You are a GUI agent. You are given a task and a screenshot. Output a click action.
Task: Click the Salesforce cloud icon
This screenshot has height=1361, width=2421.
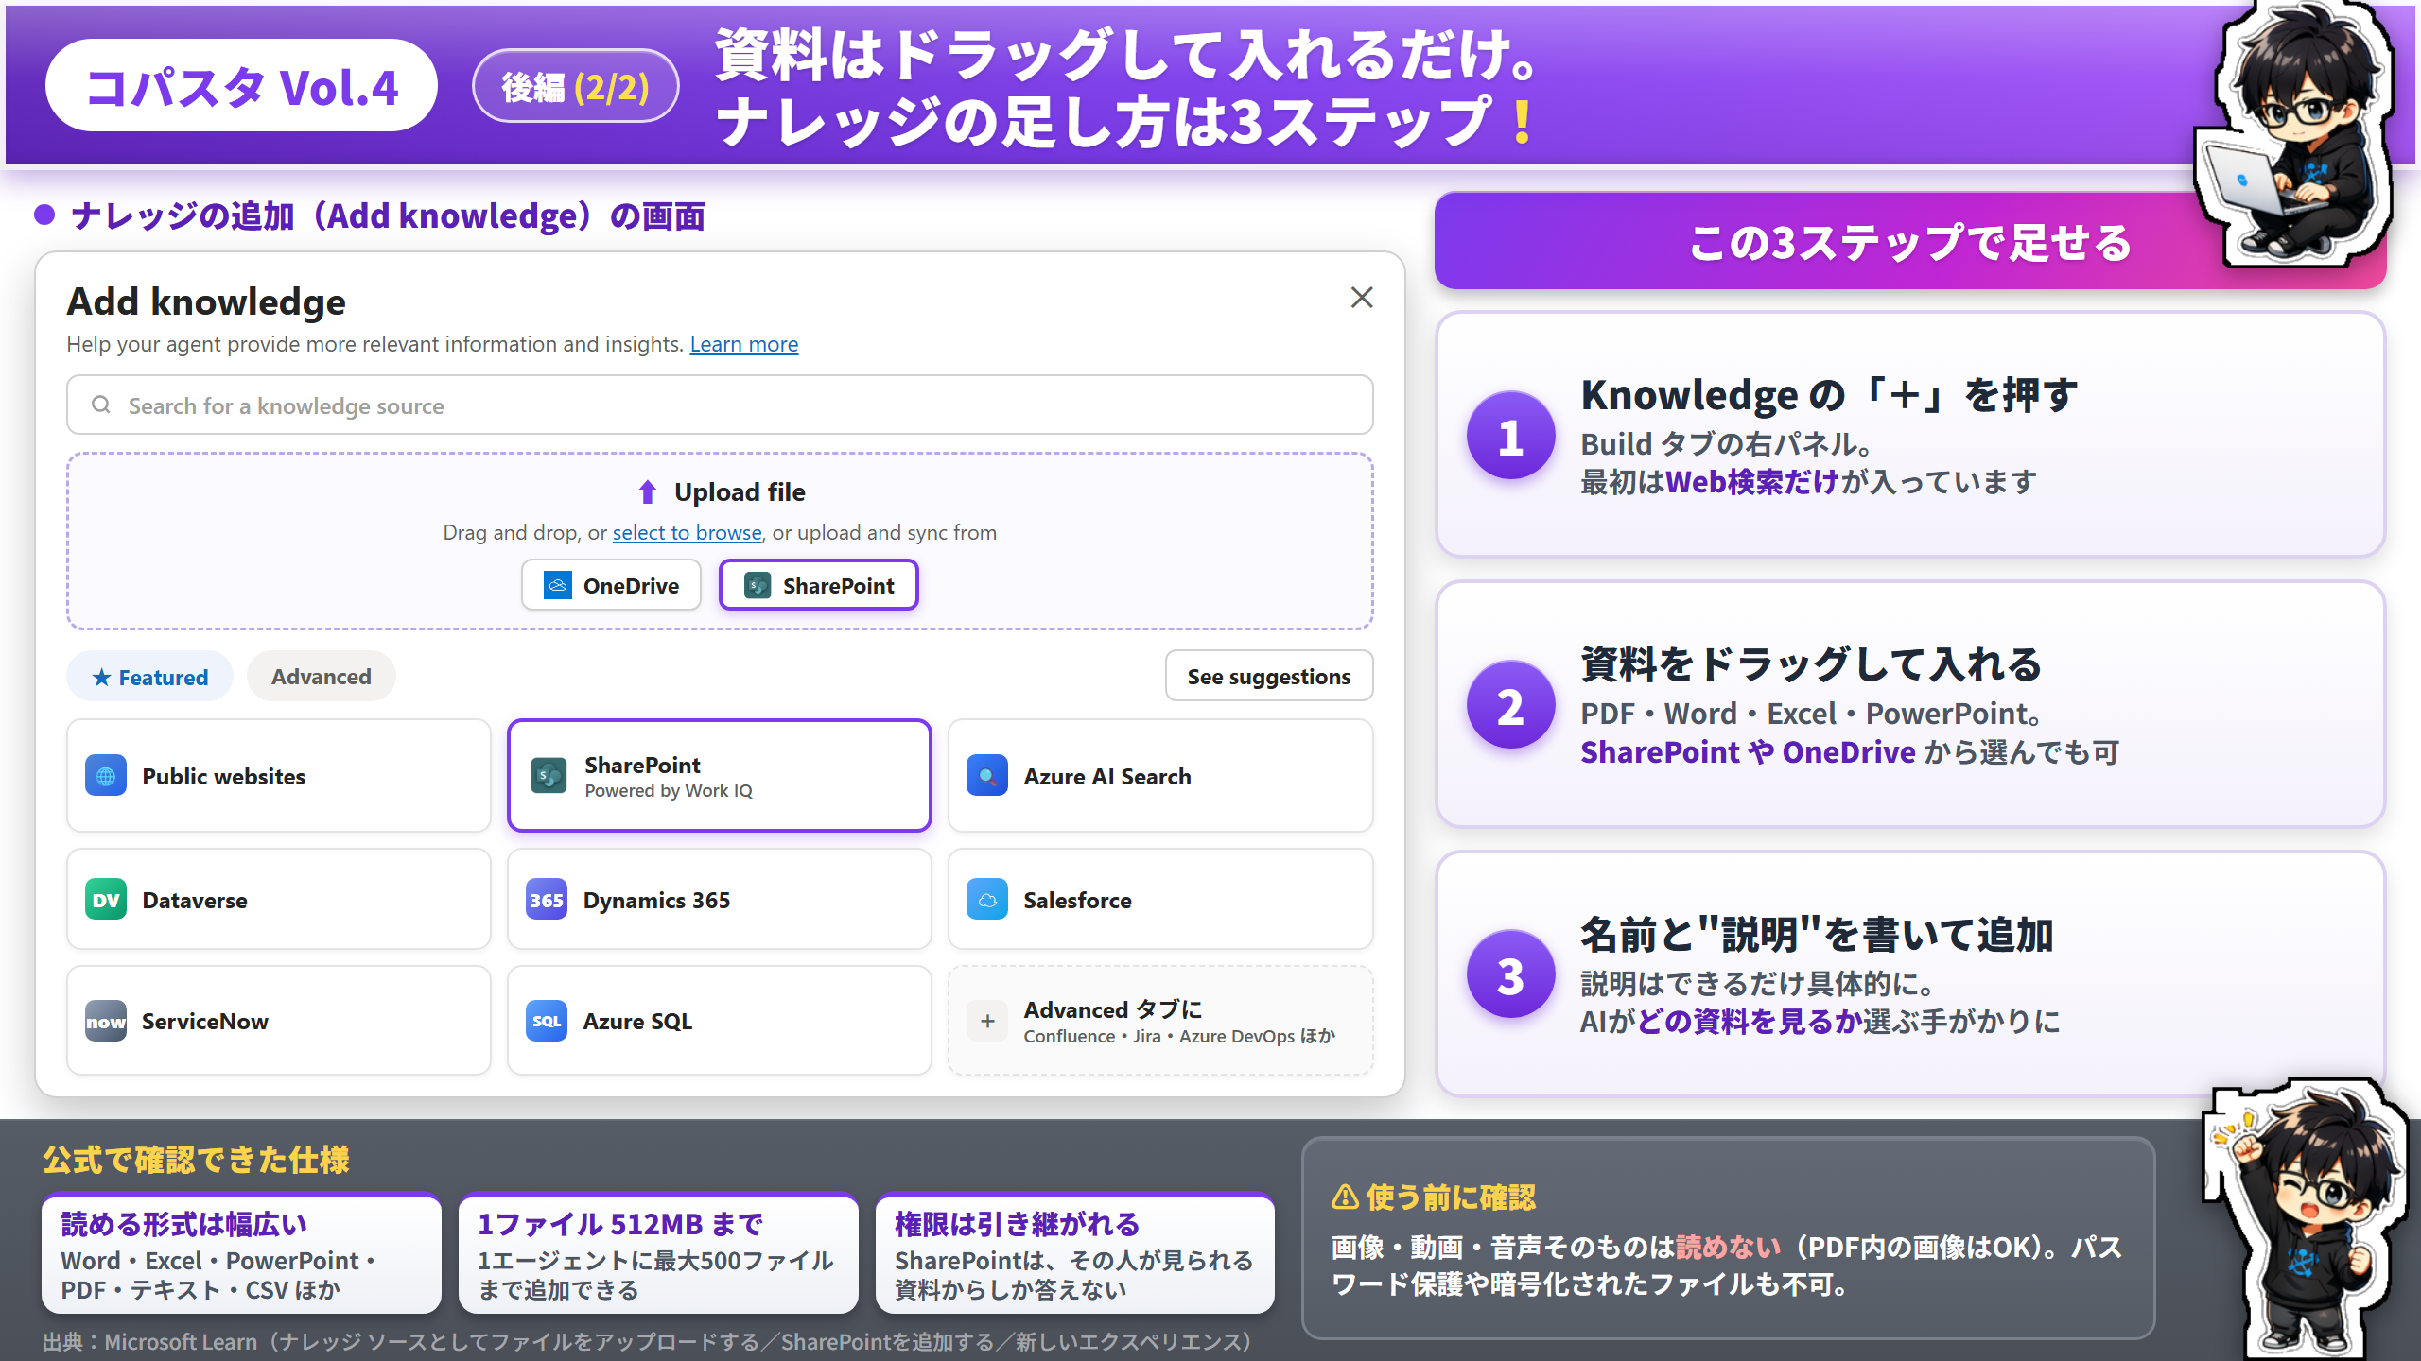click(987, 900)
